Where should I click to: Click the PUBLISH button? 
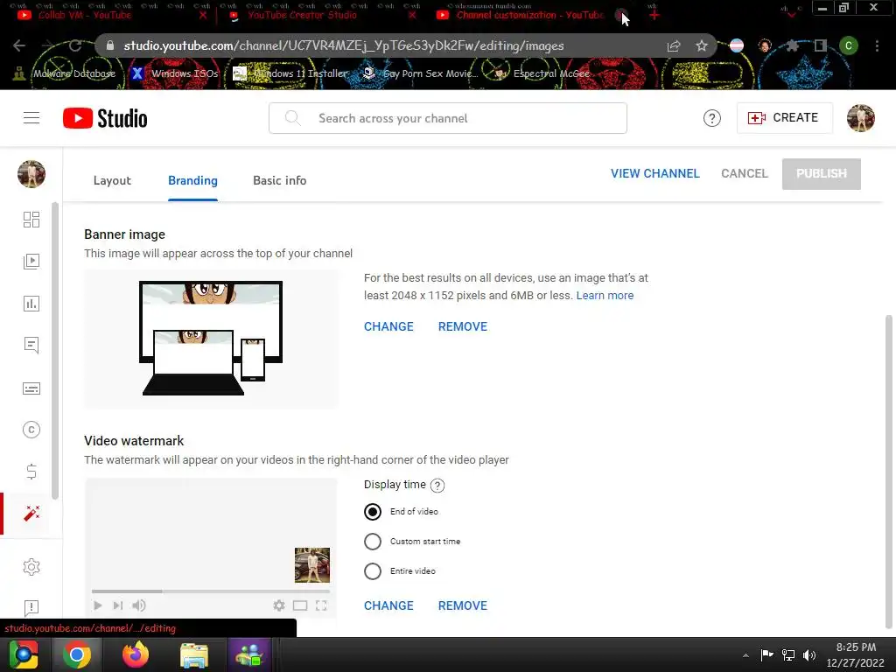pyautogui.click(x=821, y=174)
